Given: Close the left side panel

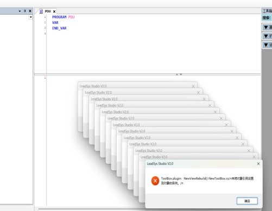Looking at the screenshot, I should pos(30,11).
